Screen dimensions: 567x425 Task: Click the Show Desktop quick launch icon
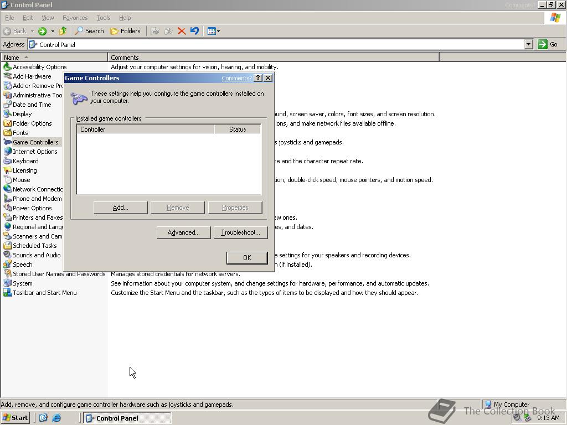(43, 418)
